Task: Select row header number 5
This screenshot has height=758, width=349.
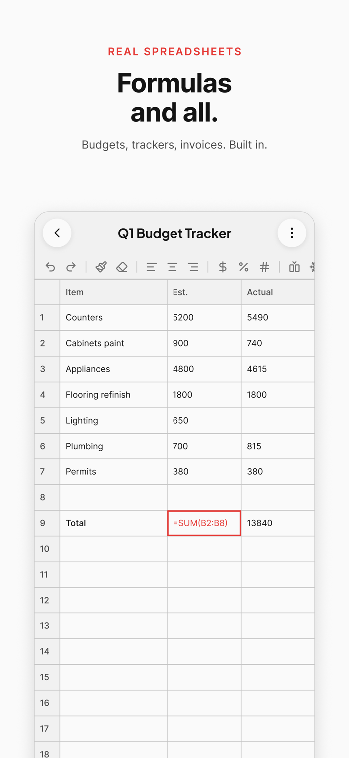Action: [x=47, y=421]
